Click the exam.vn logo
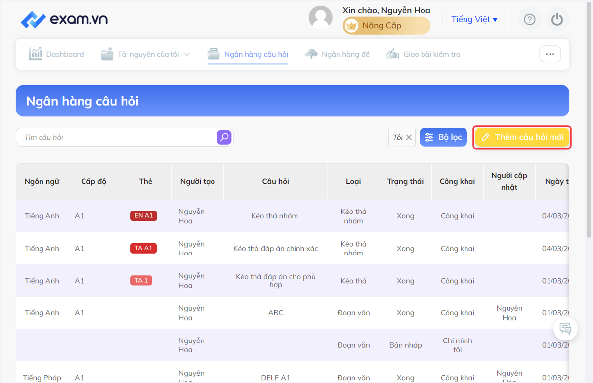The height and width of the screenshot is (383, 593). pos(64,20)
